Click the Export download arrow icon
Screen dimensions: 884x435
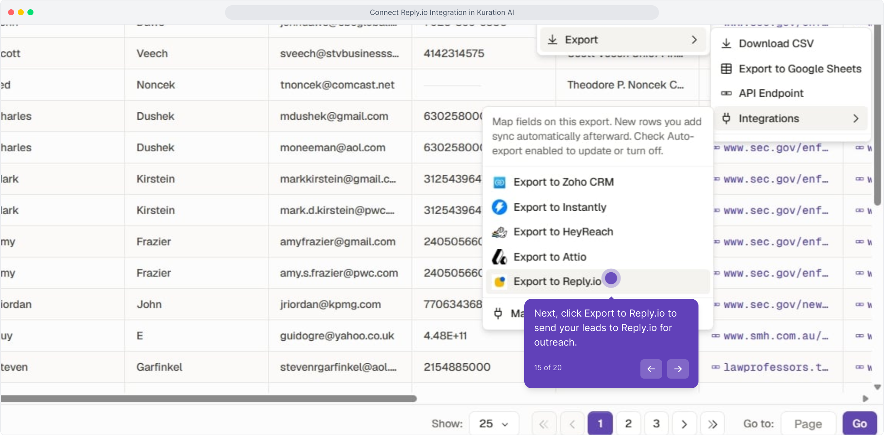[x=552, y=39]
